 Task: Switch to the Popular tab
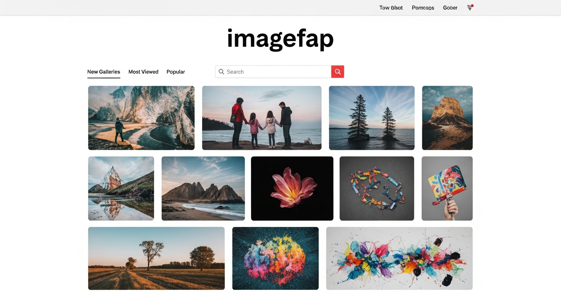pyautogui.click(x=176, y=72)
